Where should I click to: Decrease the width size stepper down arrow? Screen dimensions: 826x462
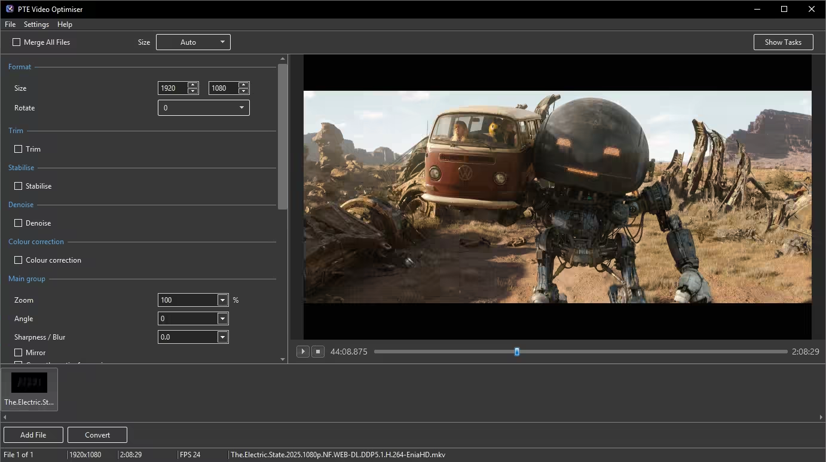pyautogui.click(x=192, y=91)
